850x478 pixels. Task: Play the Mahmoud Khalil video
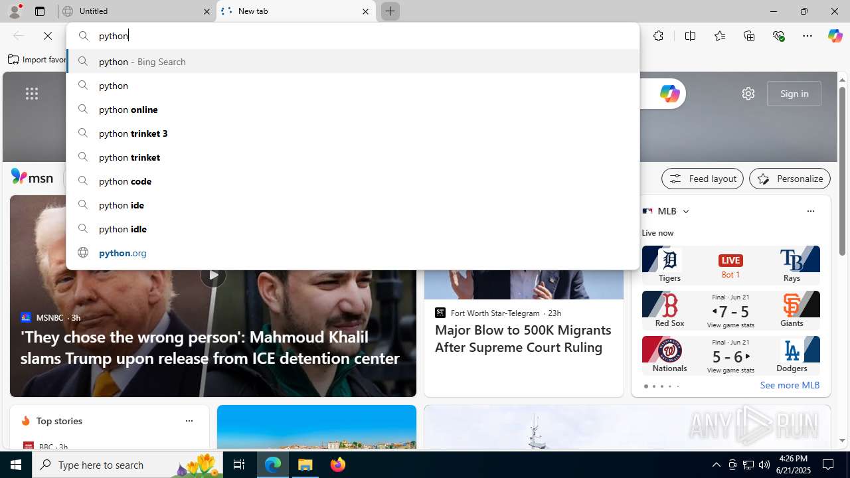(213, 274)
